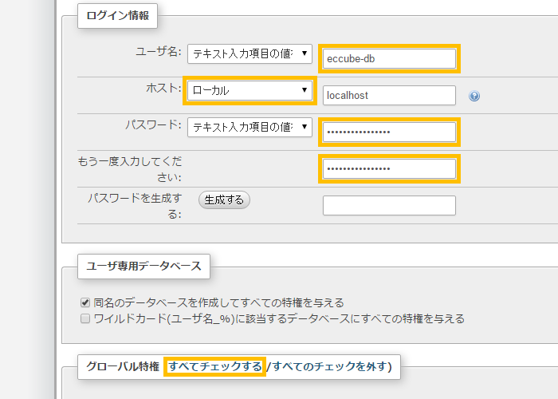Open the パスワード input type dropdown
The height and width of the screenshot is (399, 558).
tap(250, 126)
